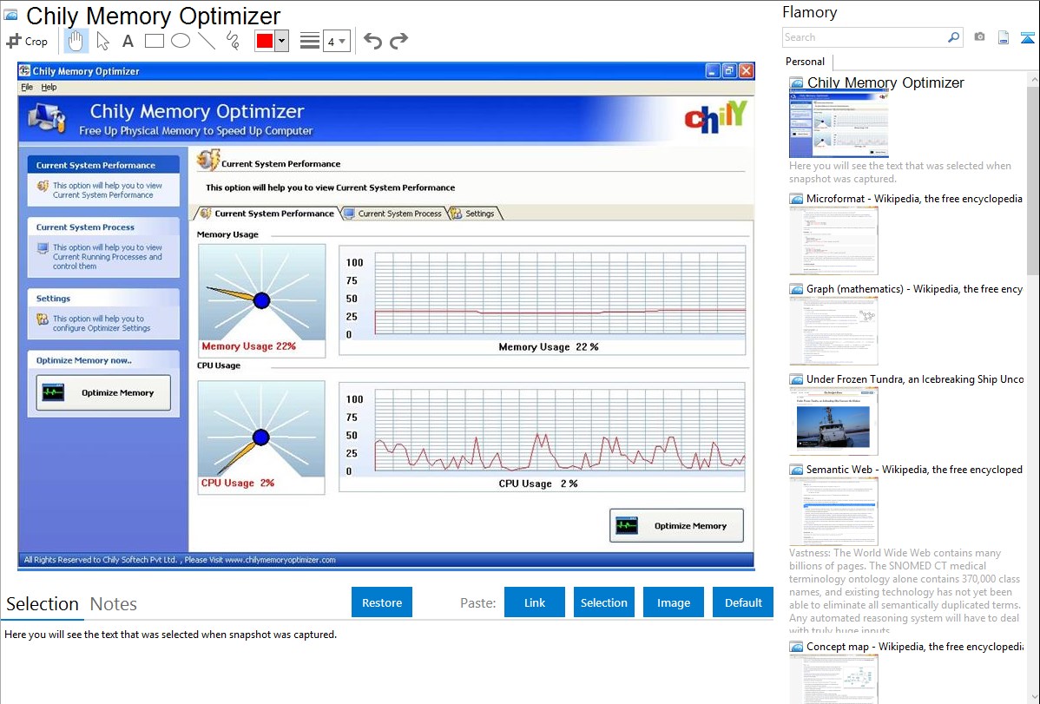Open Settings in the sidebar
Screen dimensions: 1040x704
pos(53,299)
